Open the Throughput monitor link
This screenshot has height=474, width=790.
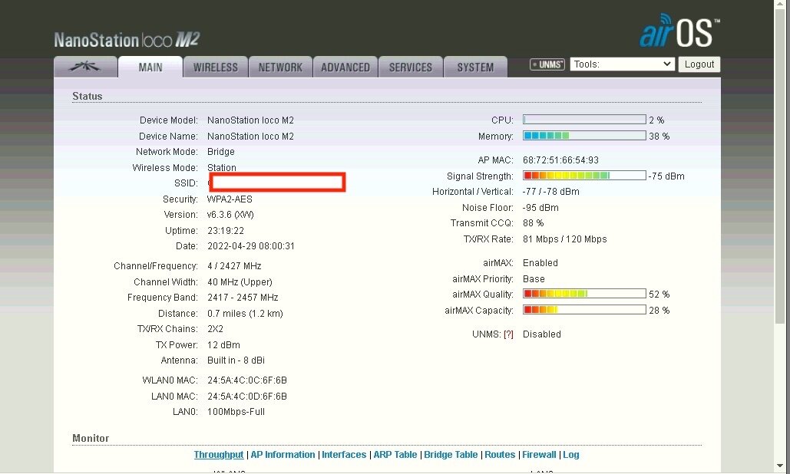click(219, 454)
